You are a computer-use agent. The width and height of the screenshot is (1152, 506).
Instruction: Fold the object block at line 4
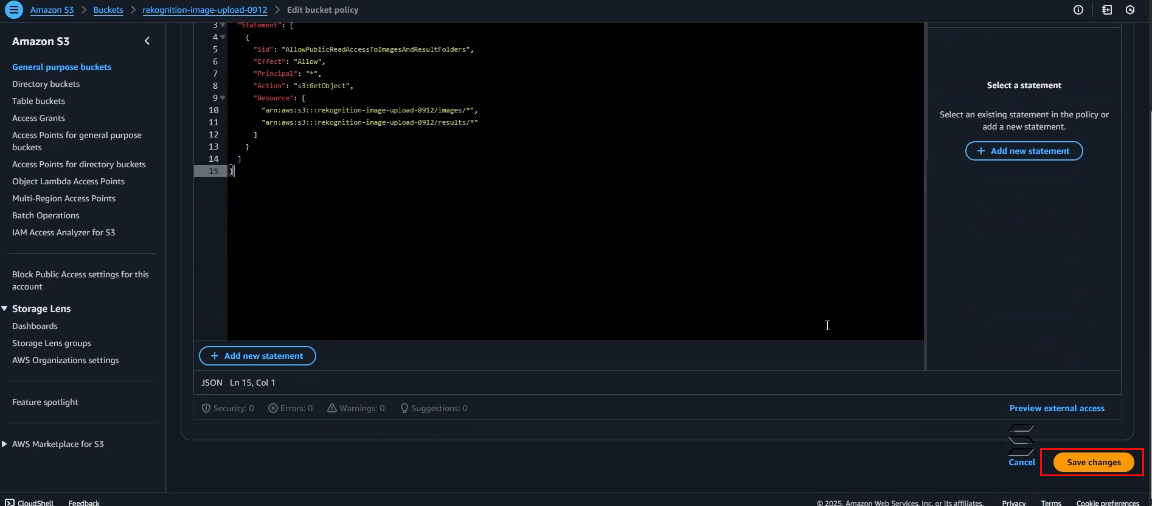point(223,37)
